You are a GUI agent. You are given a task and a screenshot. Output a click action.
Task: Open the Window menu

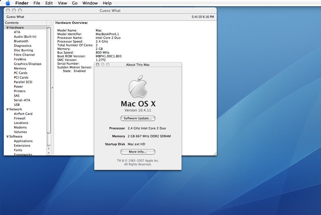point(90,3)
